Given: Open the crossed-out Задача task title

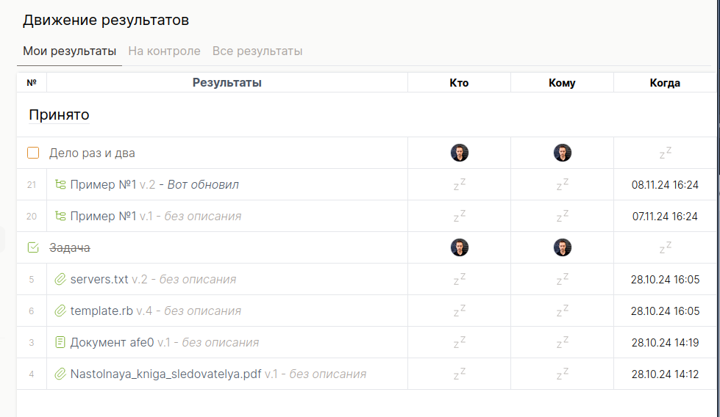Looking at the screenshot, I should 70,247.
